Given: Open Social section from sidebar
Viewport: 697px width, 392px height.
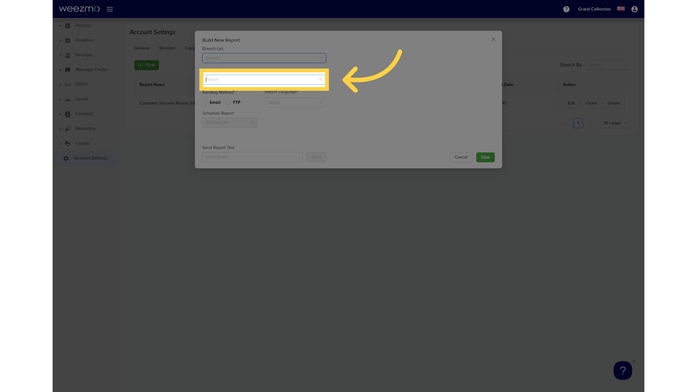Looking at the screenshot, I should pyautogui.click(x=81, y=99).
